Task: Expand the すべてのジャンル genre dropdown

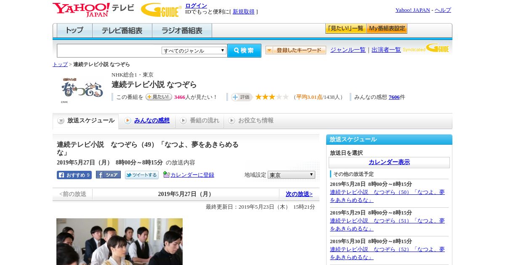Action: pos(194,50)
